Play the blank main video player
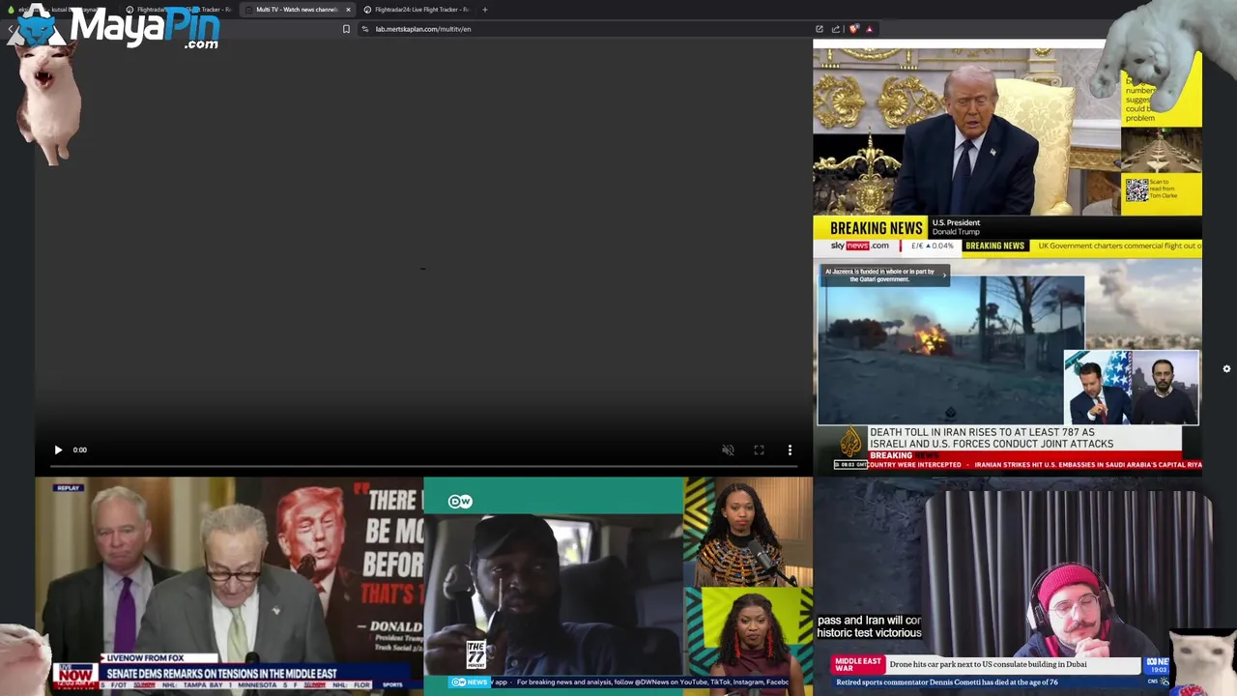This screenshot has width=1237, height=696. tap(58, 449)
